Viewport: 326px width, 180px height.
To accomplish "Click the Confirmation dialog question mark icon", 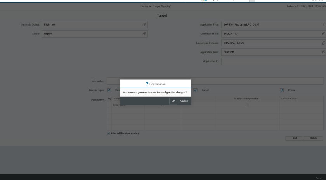I will 147,84.
